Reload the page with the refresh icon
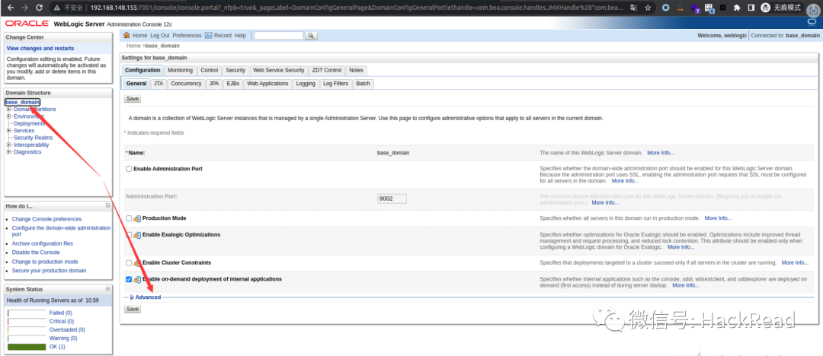 pos(40,8)
